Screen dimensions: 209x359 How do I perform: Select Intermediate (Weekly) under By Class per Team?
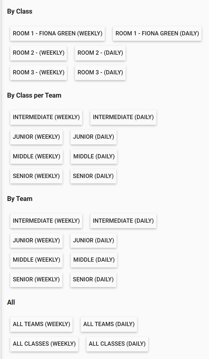(46, 117)
